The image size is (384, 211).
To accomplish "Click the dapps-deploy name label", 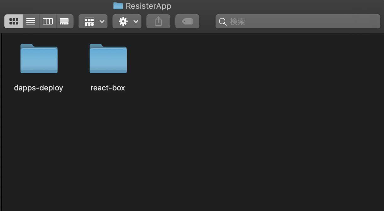I will (39, 88).
